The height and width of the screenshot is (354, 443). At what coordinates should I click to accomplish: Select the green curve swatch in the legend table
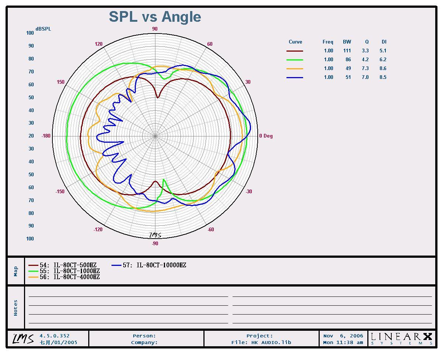coord(295,60)
